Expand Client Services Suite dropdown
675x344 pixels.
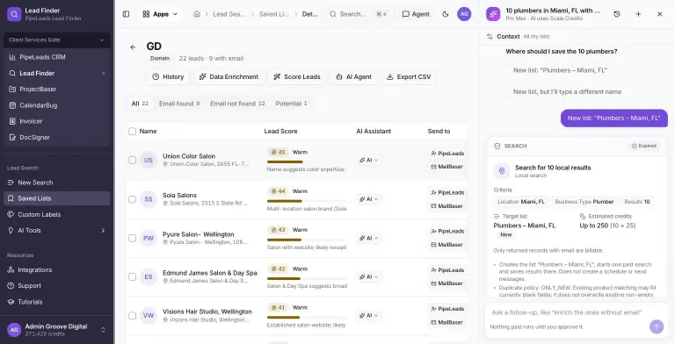(56, 40)
